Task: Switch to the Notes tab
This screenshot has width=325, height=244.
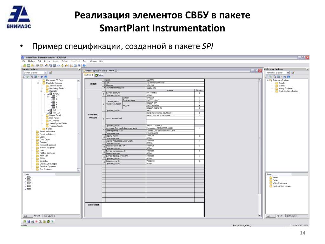Action: (99, 75)
